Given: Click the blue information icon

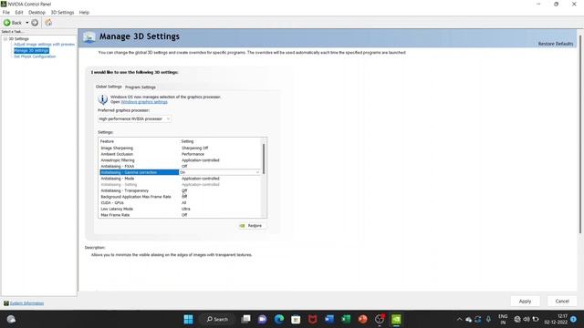Looking at the screenshot, I should point(103,99).
